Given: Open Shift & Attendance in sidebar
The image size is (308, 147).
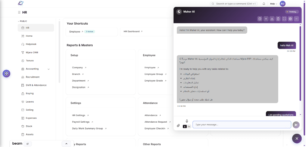Looking at the screenshot, I should (x=36, y=85).
